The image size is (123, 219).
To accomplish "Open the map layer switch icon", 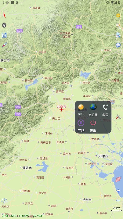I will (118, 25).
